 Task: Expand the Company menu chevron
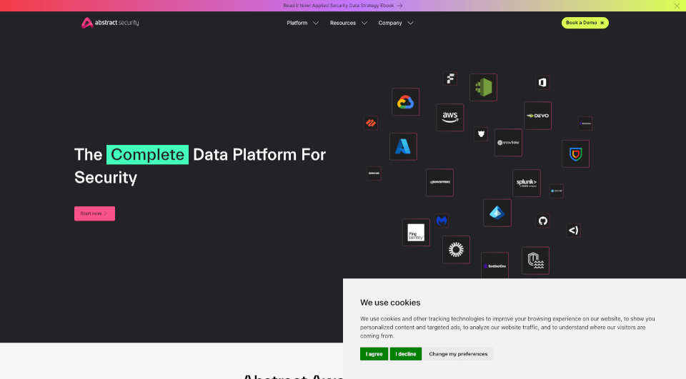point(410,23)
